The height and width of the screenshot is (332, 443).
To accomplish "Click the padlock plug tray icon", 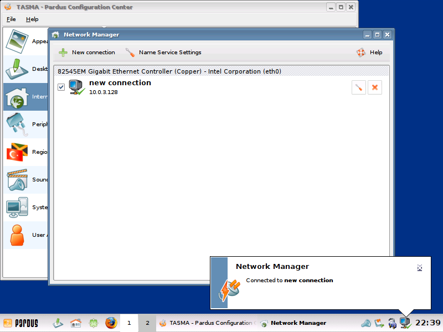I will click(392, 323).
